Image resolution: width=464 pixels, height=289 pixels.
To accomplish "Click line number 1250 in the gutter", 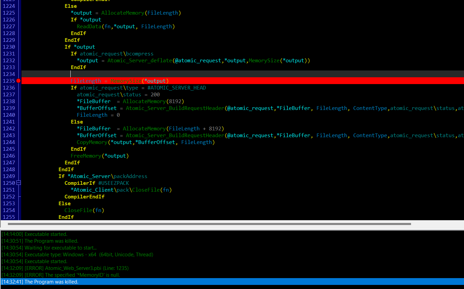I will 9,183.
